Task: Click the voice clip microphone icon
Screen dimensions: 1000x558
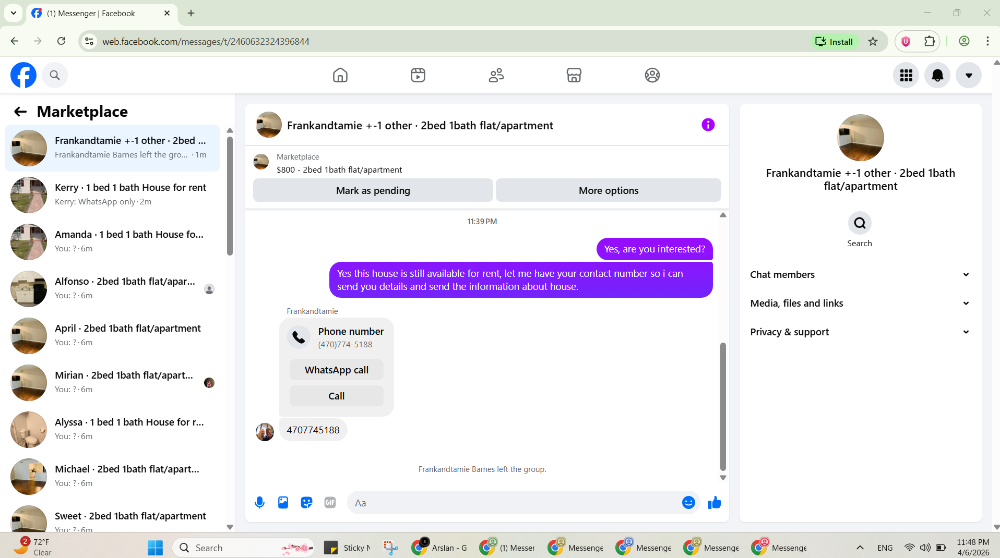Action: [259, 503]
